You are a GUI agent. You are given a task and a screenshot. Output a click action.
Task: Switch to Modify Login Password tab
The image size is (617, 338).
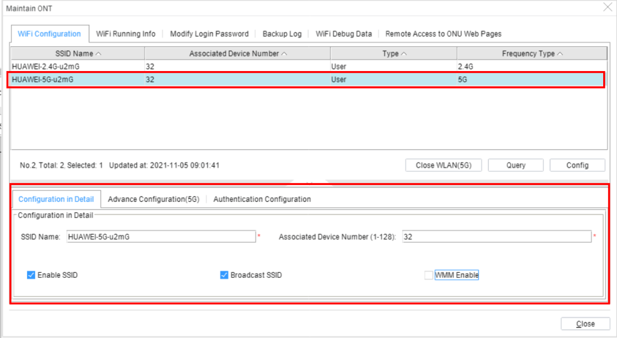coord(208,34)
